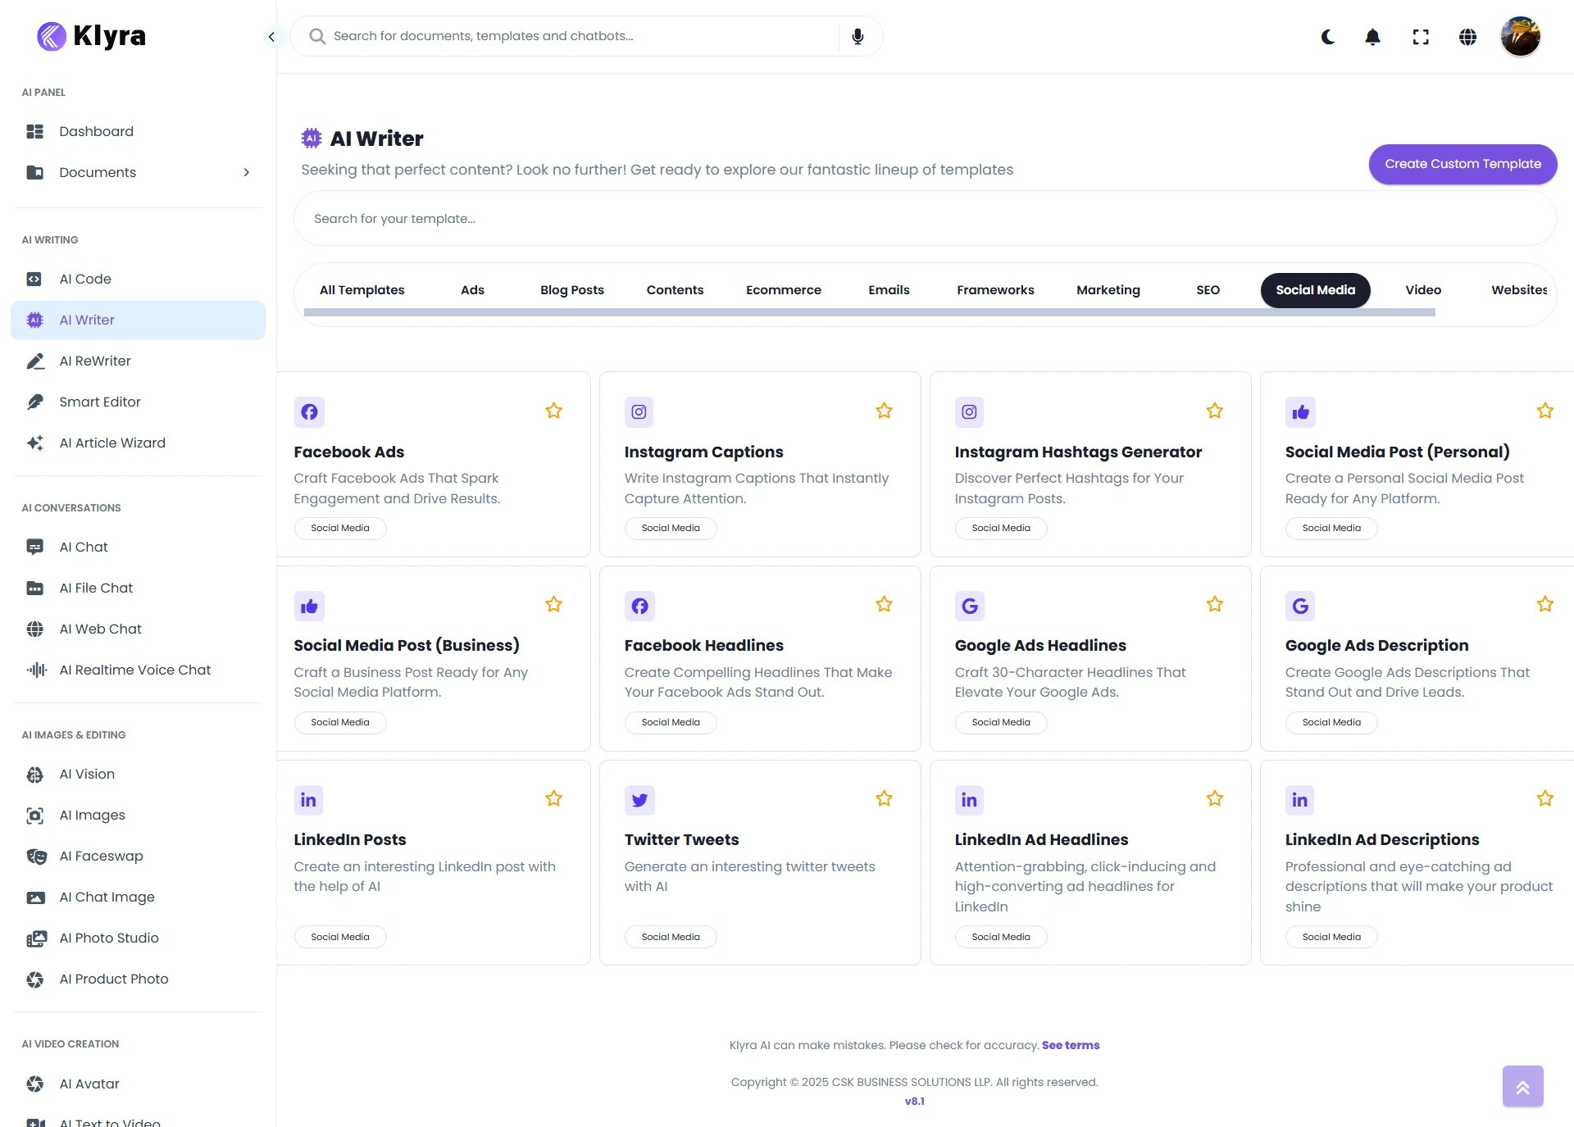Select the SEO templates tab
The height and width of the screenshot is (1127, 1574).
(x=1208, y=290)
